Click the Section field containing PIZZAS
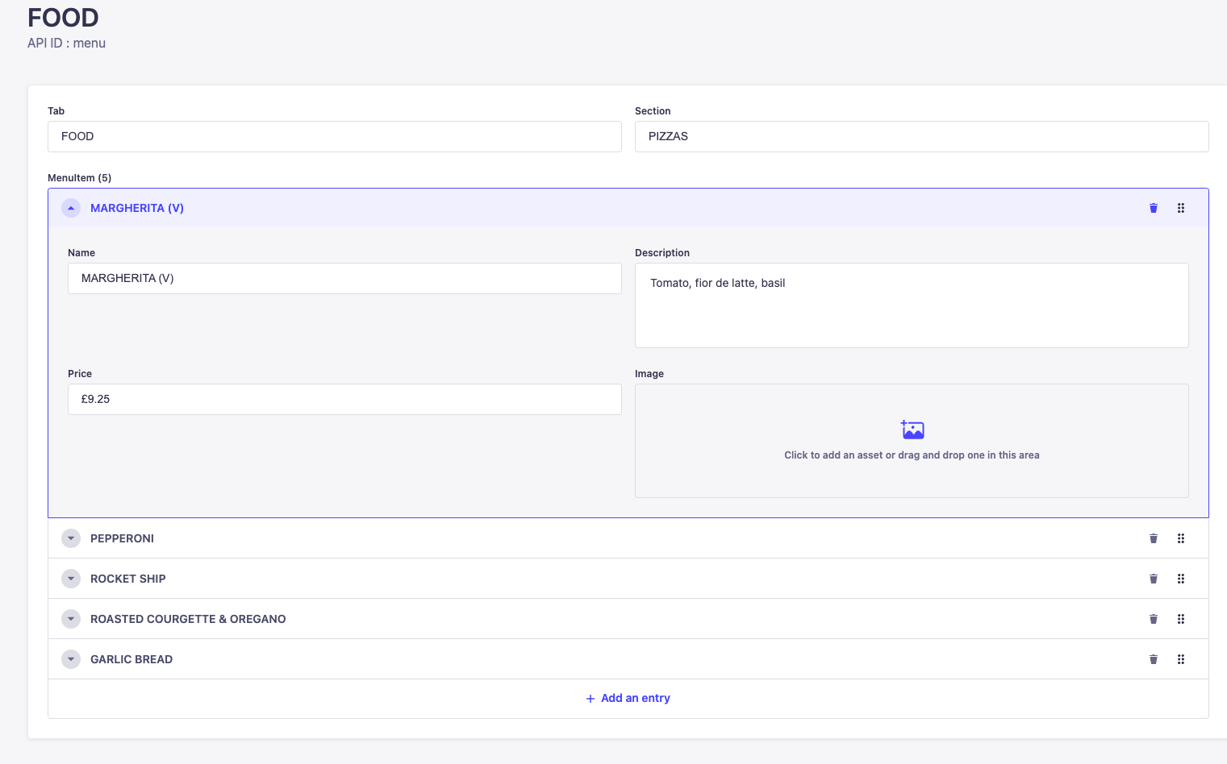The width and height of the screenshot is (1227, 764). pyautogui.click(x=920, y=136)
